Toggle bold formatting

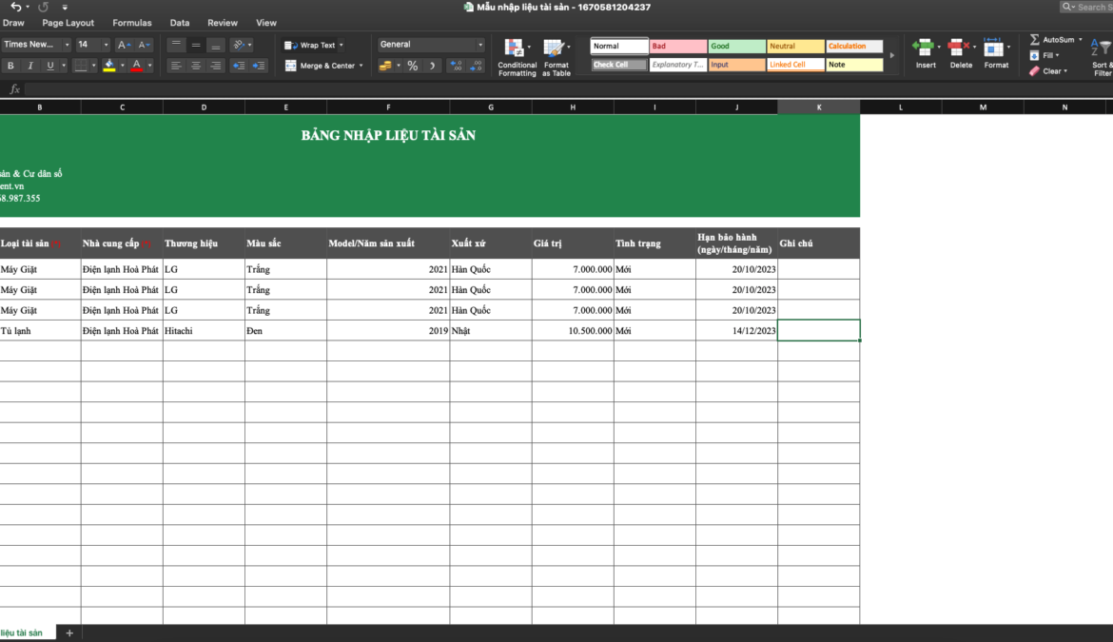coord(10,66)
